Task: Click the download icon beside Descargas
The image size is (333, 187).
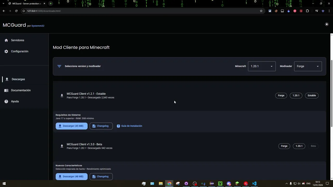Action: [x=7, y=79]
